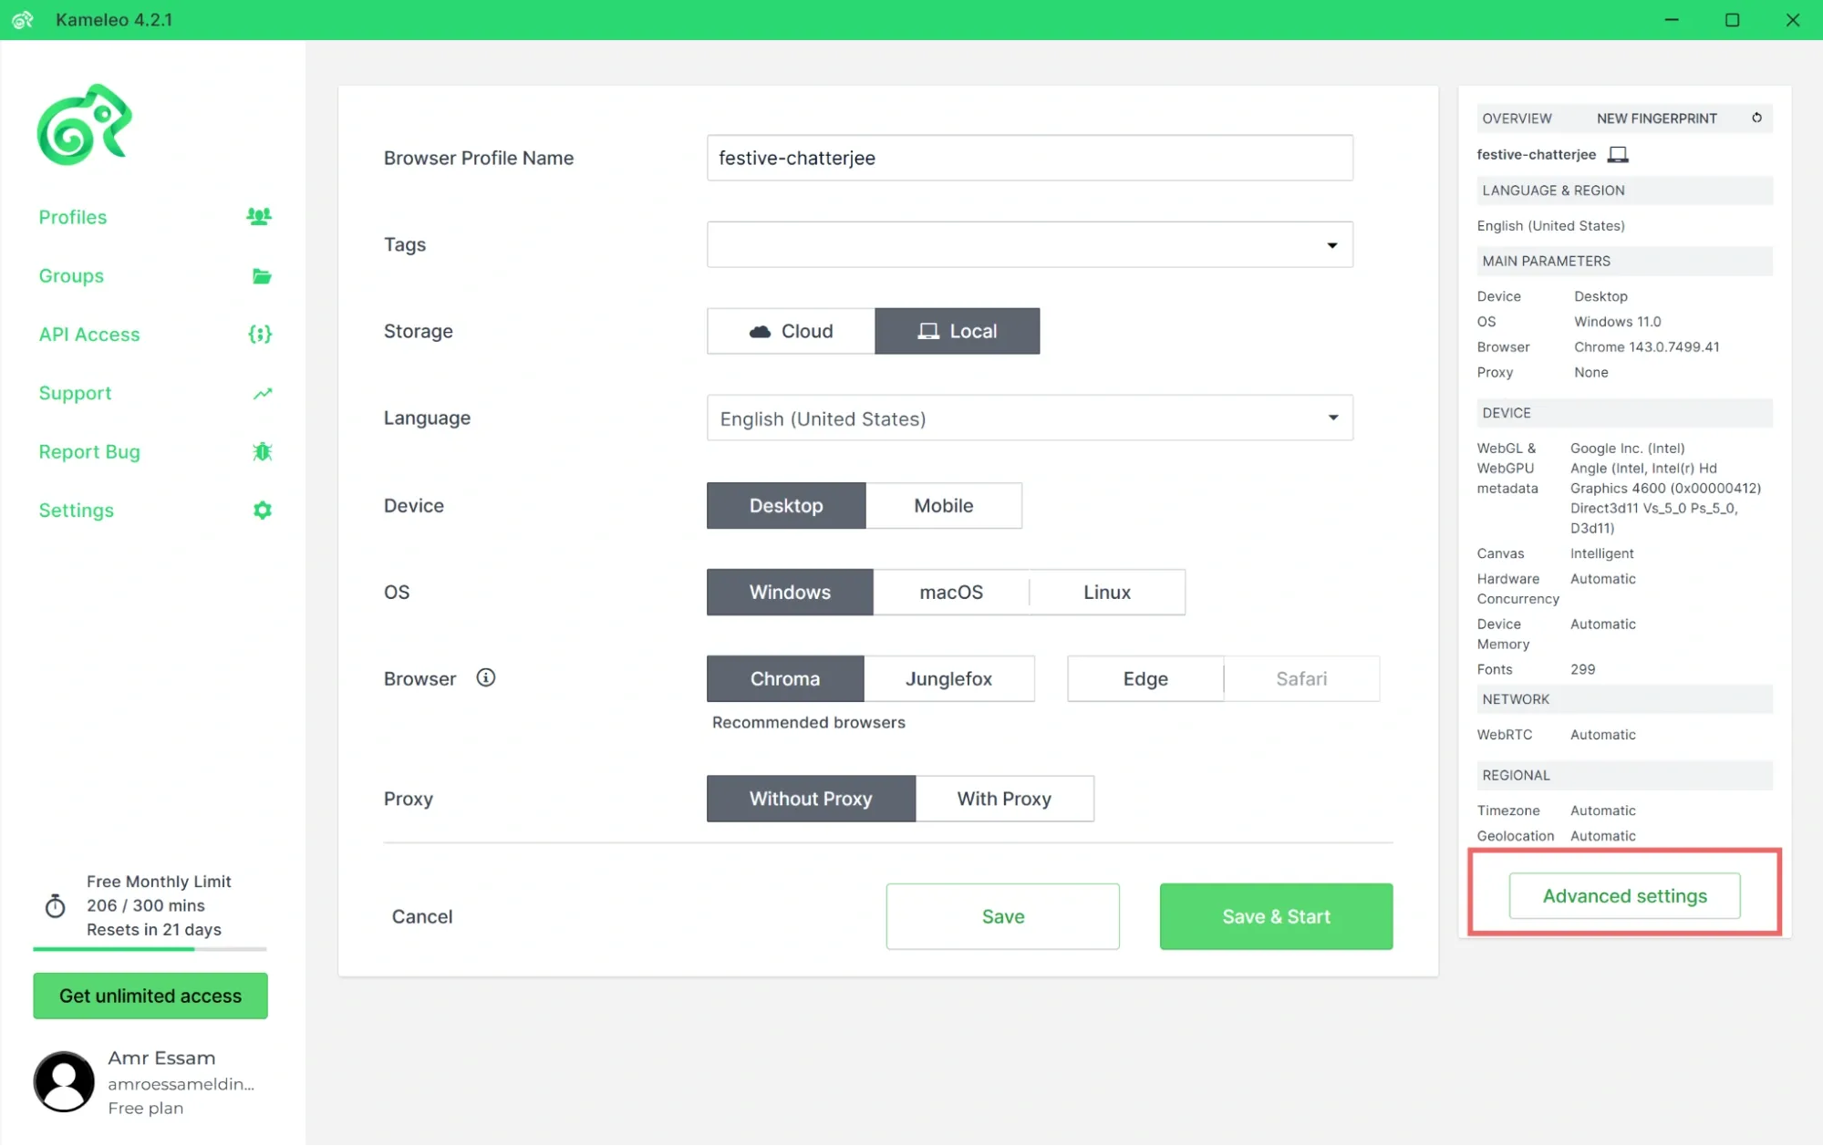Select macOS as the operating system

click(951, 592)
